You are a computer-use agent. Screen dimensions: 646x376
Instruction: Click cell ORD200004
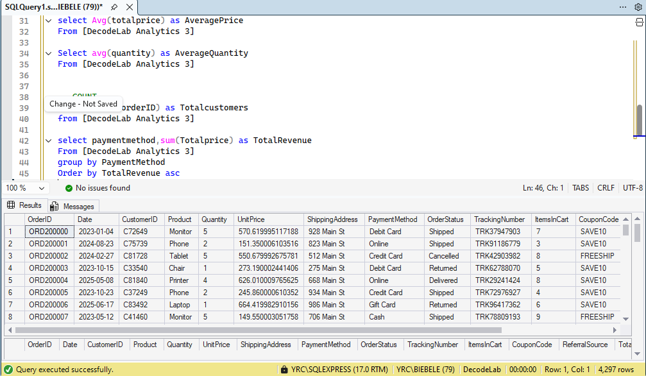[49, 280]
